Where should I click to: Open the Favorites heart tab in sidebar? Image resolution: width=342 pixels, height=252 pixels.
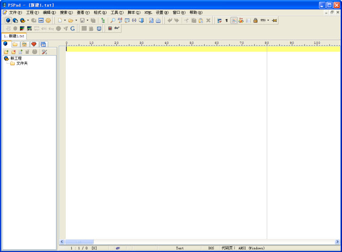[34, 44]
